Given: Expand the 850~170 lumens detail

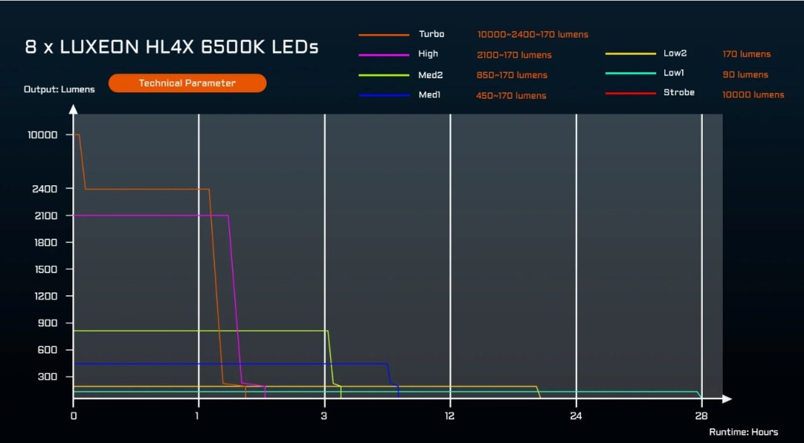Looking at the screenshot, I should coord(513,75).
